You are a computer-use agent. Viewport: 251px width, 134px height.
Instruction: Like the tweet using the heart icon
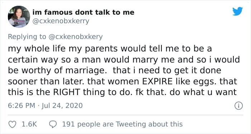12,124
